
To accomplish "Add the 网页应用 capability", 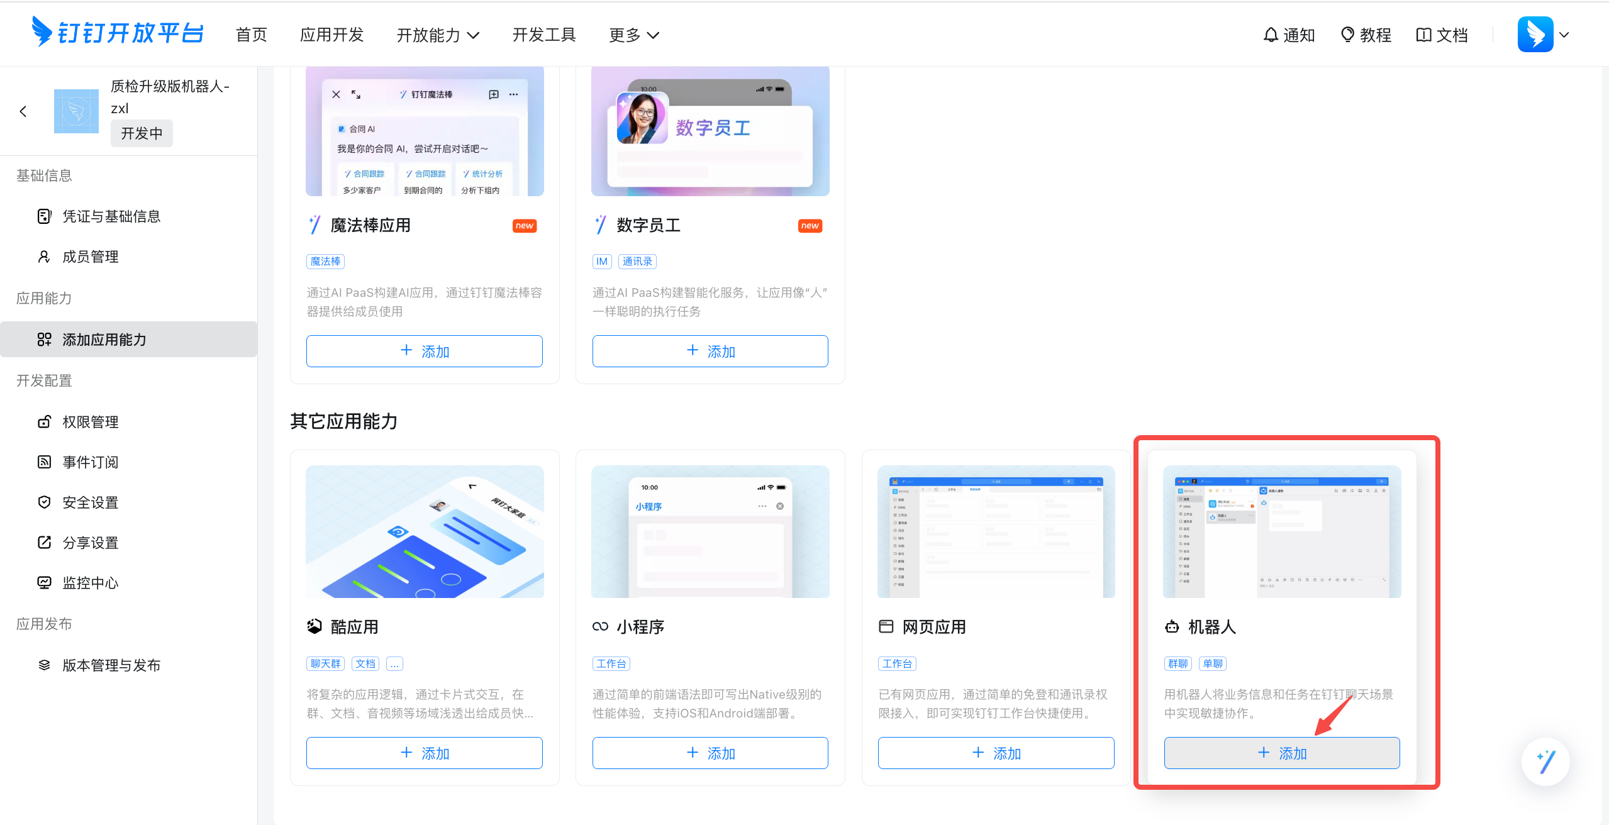I will pyautogui.click(x=996, y=753).
